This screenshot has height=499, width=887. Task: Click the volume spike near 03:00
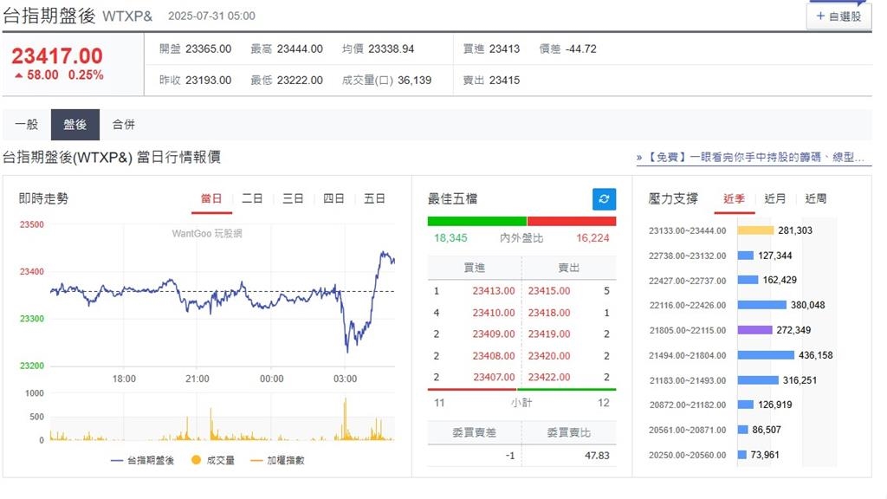[x=345, y=419]
